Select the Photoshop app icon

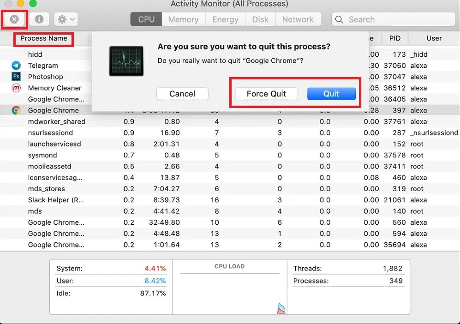coord(16,77)
